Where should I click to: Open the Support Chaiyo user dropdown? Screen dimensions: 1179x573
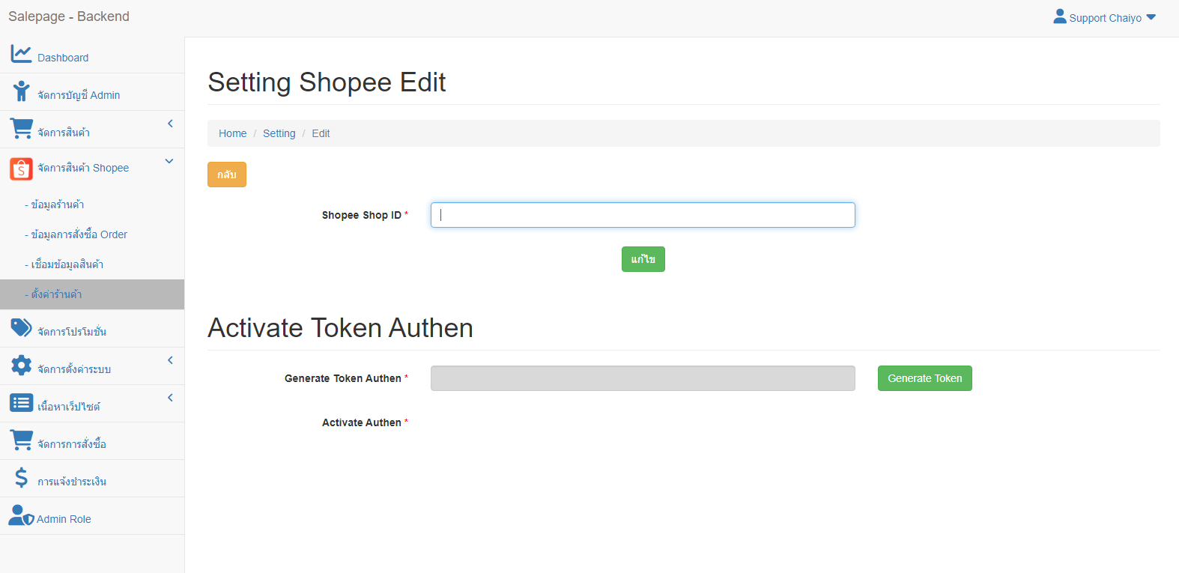coord(1104,18)
